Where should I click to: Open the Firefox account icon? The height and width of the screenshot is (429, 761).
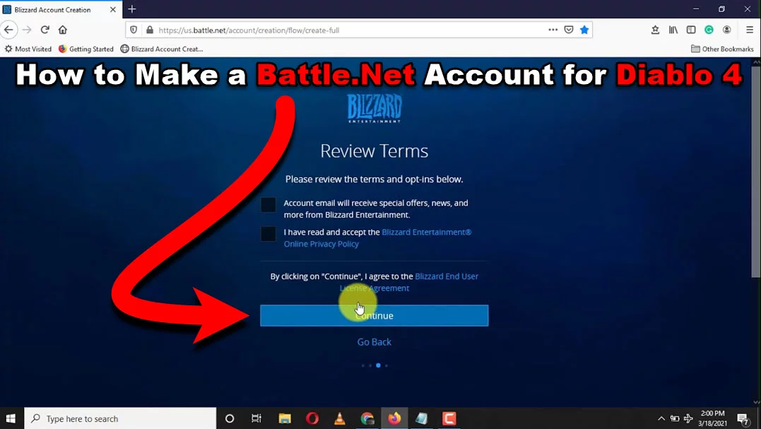coord(726,30)
